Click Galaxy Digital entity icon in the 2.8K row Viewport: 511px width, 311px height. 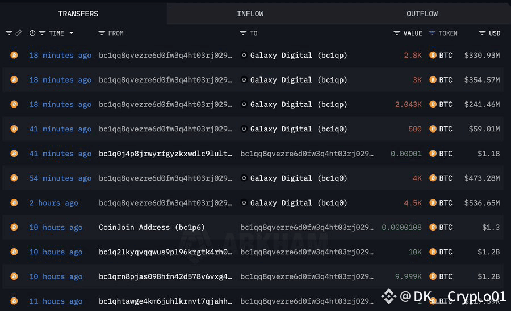[x=244, y=55]
